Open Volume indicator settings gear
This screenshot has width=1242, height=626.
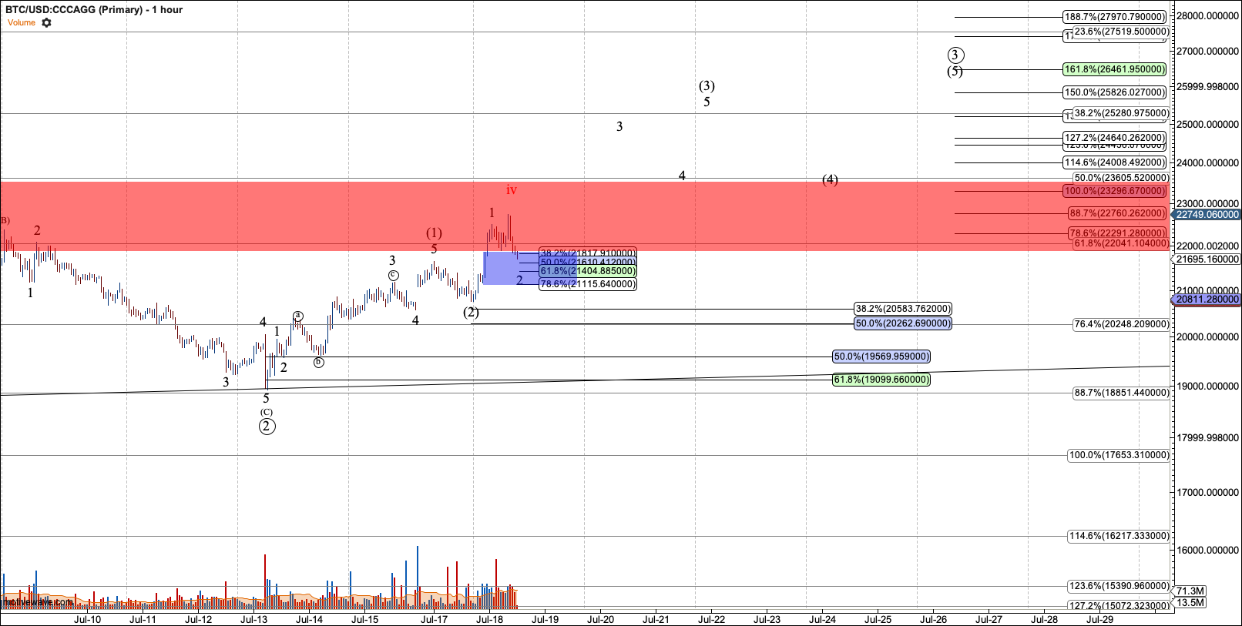click(x=46, y=23)
